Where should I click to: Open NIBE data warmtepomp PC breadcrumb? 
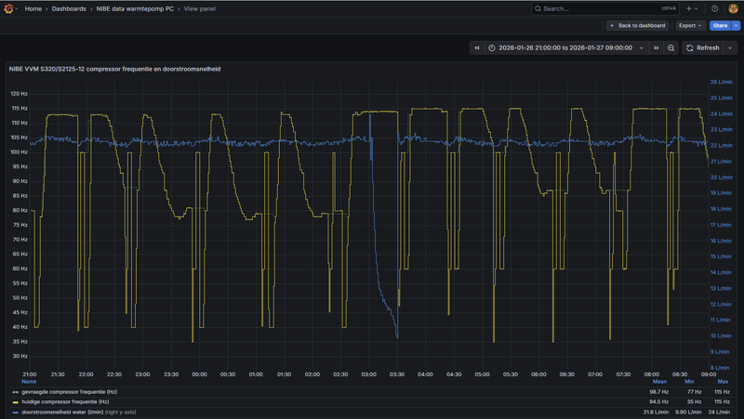[x=135, y=8]
